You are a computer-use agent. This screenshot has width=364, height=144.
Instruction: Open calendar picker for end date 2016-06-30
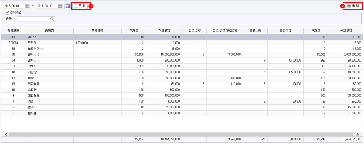tap(60, 6)
